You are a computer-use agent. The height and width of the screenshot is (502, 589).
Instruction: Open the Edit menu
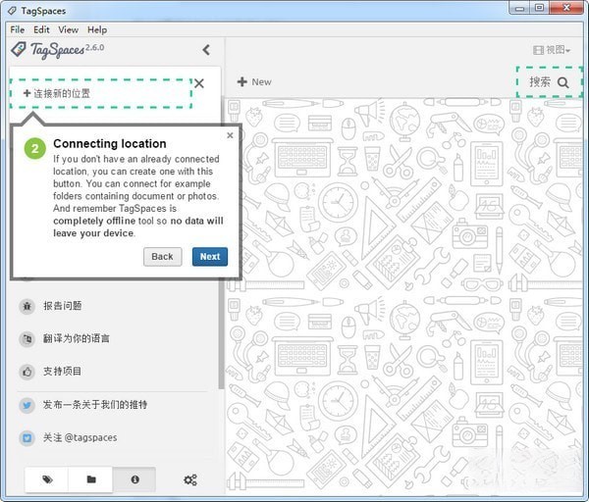(41, 29)
